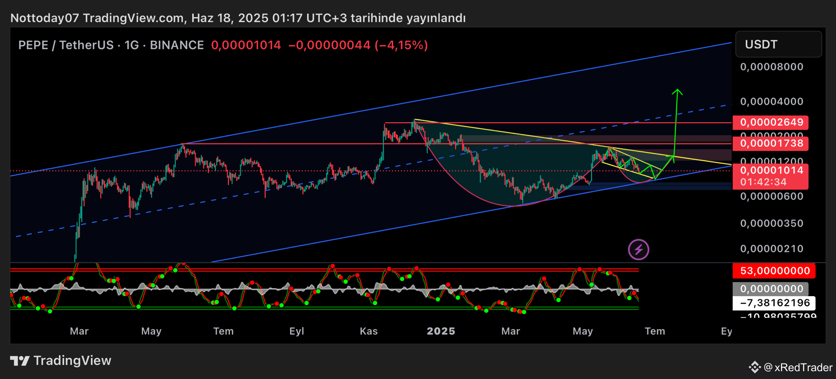Click the Eyl label on time axis
The height and width of the screenshot is (379, 836).
tap(297, 331)
